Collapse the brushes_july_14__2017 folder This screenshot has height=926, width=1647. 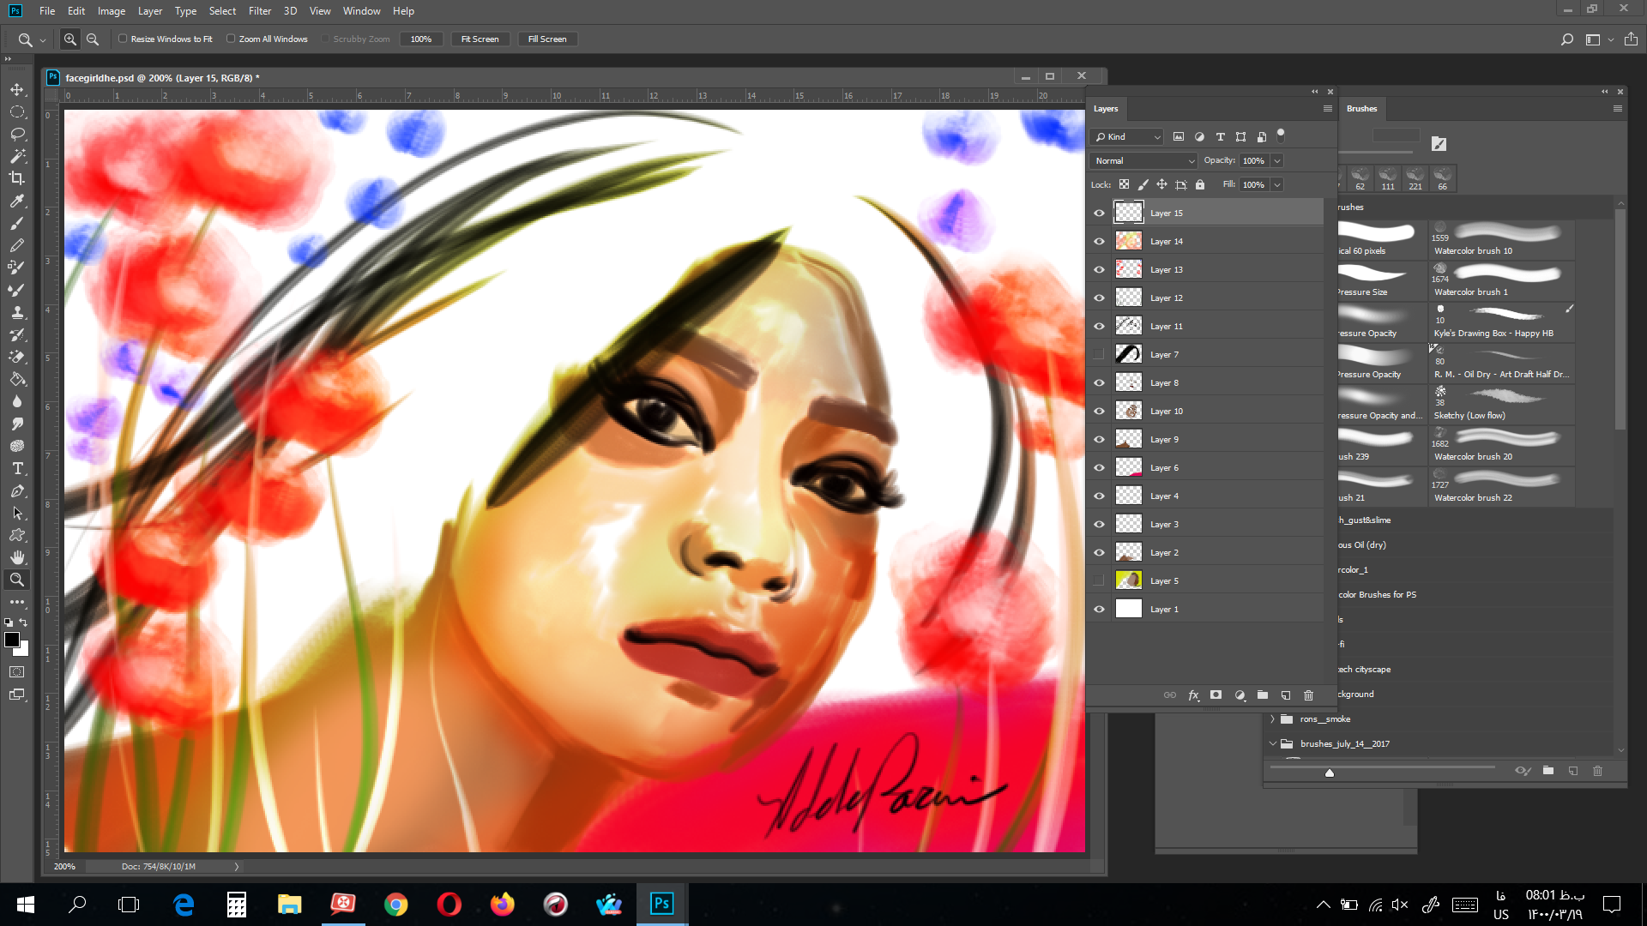pos(1273,744)
